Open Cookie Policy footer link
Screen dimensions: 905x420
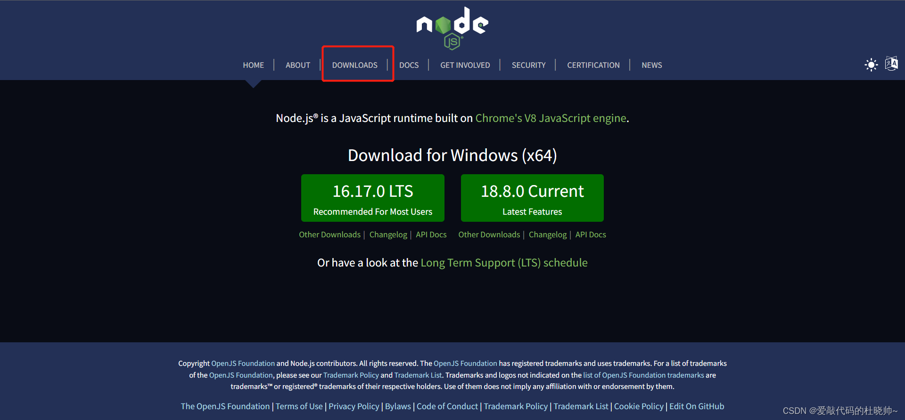[639, 406]
